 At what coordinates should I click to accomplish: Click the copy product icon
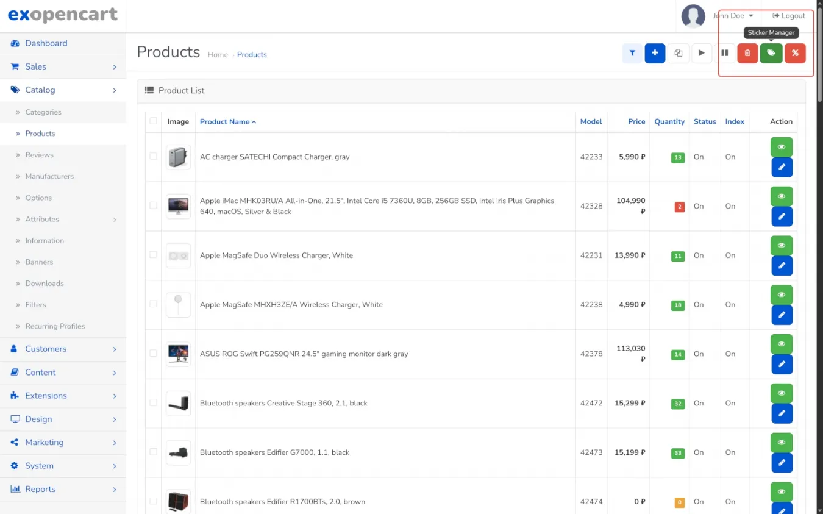pyautogui.click(x=679, y=53)
